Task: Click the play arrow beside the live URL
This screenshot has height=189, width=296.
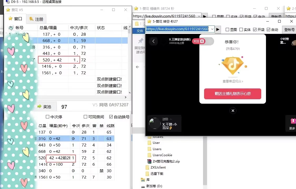Action: (x=218, y=29)
